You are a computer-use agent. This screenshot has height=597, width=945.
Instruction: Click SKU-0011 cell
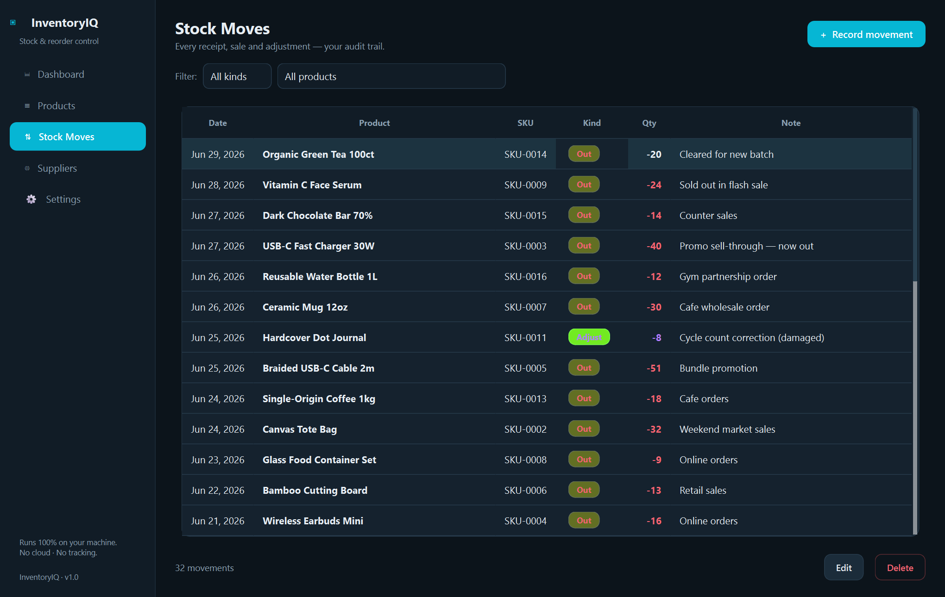[x=525, y=338]
